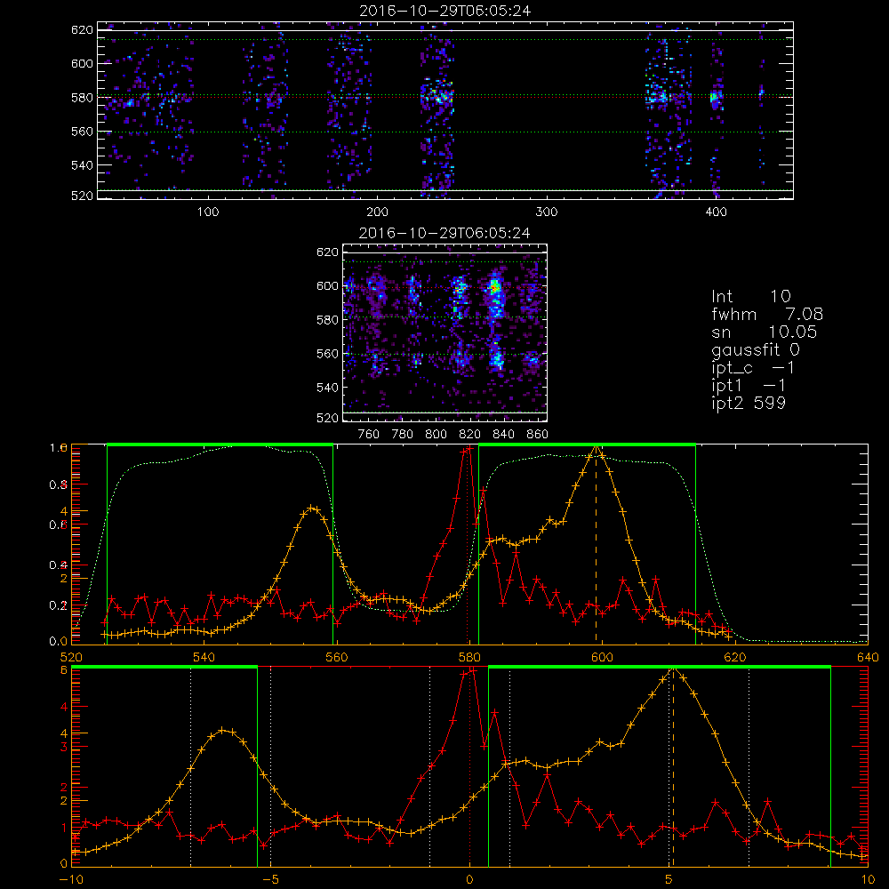Click the 'ipt1 -1' parameter text
The height and width of the screenshot is (889, 889).
(749, 386)
